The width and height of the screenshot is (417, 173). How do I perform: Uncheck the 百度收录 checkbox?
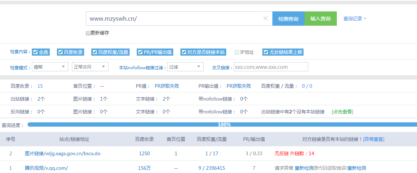coord(60,52)
